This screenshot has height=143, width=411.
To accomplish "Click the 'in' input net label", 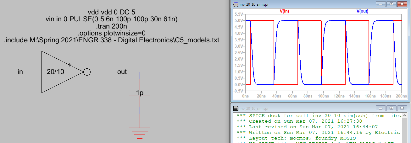I will (x=20, y=72).
